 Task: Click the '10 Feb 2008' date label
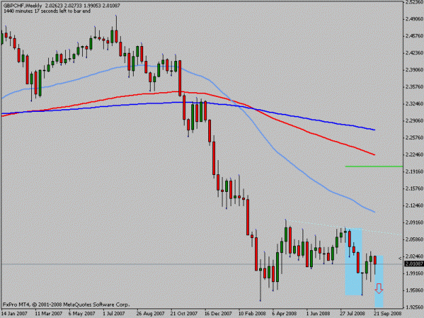252,314
